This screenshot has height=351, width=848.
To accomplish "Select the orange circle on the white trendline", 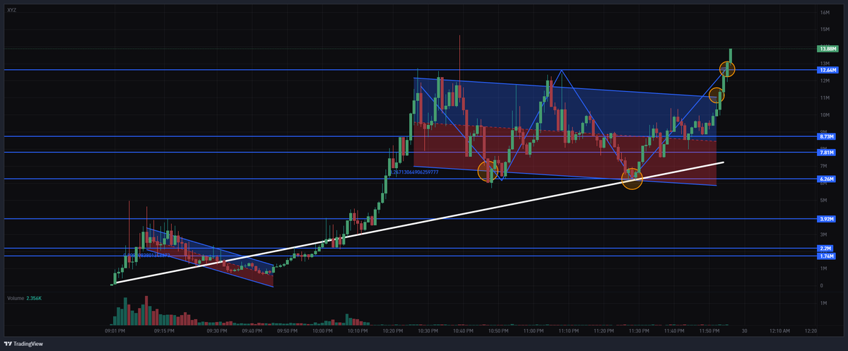I will tap(632, 179).
